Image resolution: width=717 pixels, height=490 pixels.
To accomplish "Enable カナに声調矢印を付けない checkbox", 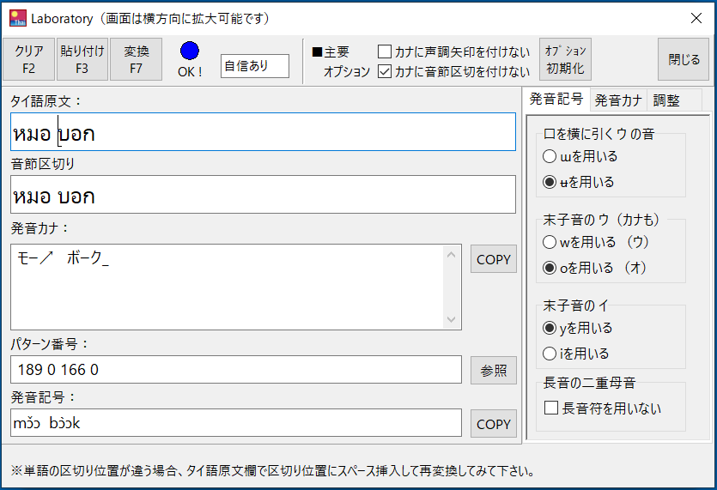I will pos(385,51).
